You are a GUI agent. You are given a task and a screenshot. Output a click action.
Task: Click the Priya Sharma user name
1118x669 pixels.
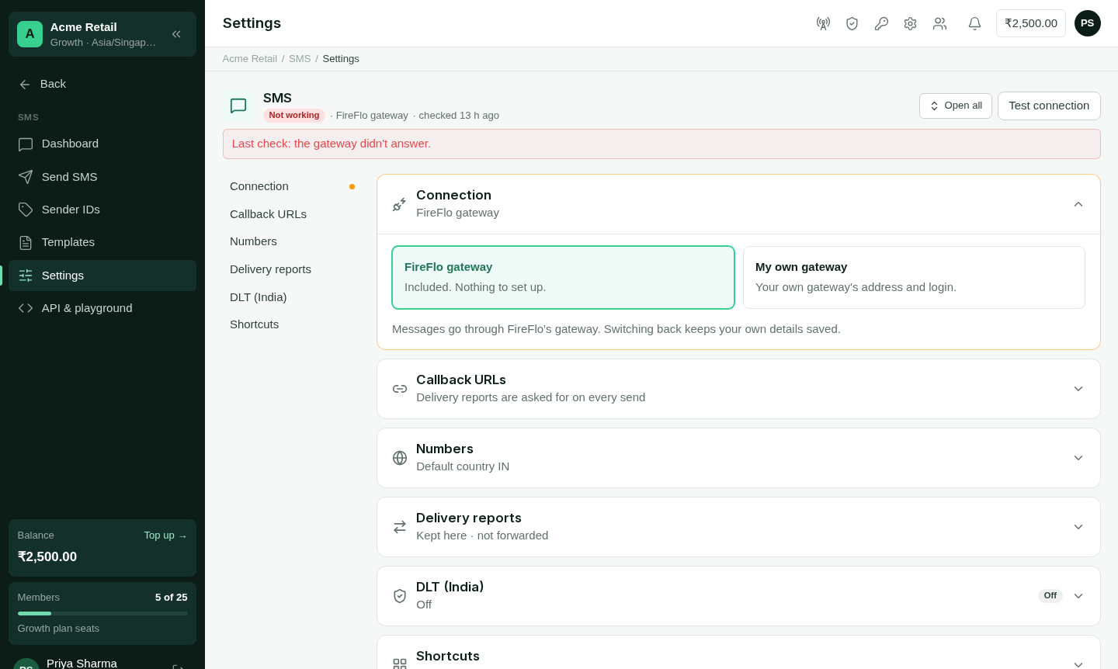(x=82, y=663)
